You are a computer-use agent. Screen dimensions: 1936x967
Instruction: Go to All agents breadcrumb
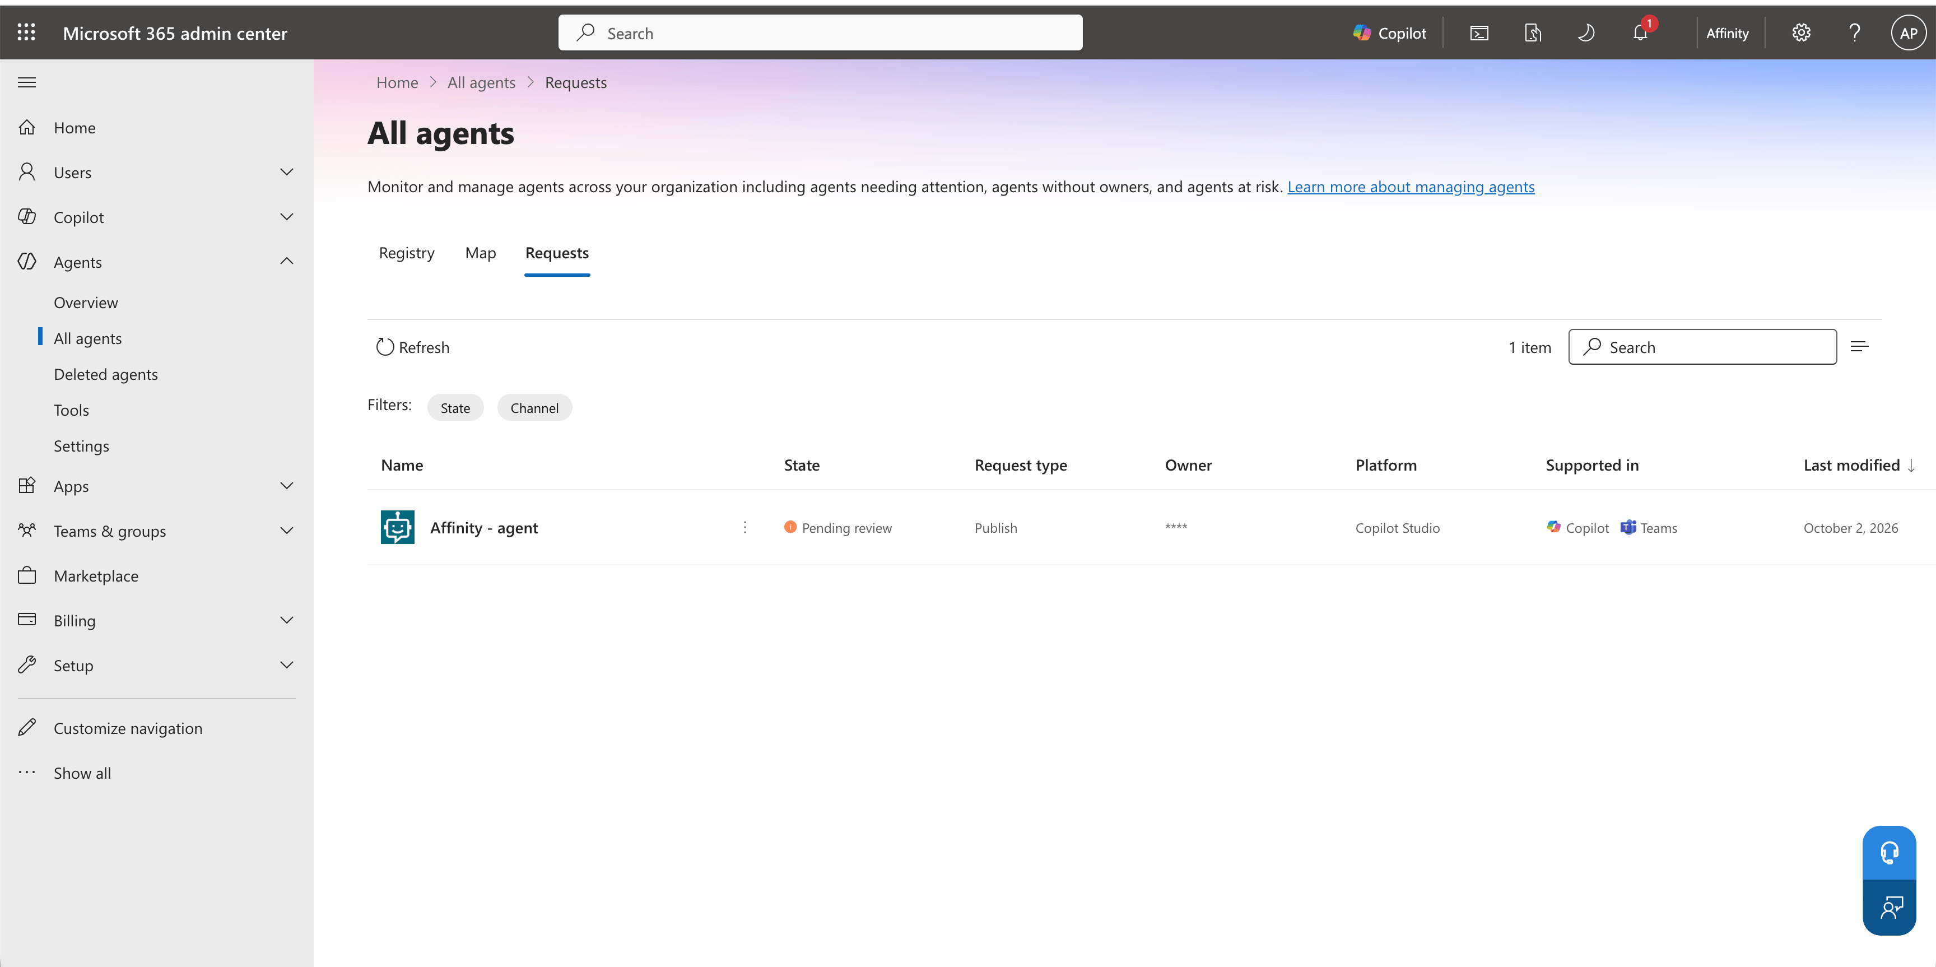481,82
